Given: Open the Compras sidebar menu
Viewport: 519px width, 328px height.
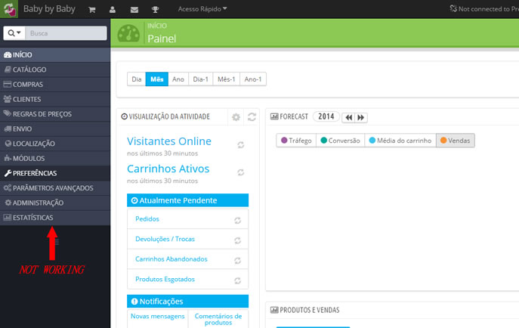Looking at the screenshot, I should click(55, 85).
